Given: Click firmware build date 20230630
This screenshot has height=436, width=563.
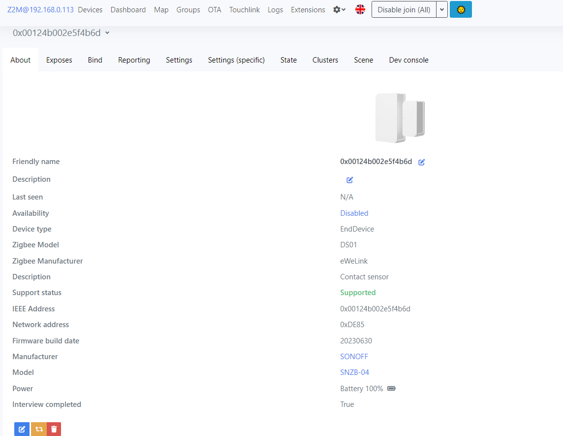Looking at the screenshot, I should coord(356,341).
